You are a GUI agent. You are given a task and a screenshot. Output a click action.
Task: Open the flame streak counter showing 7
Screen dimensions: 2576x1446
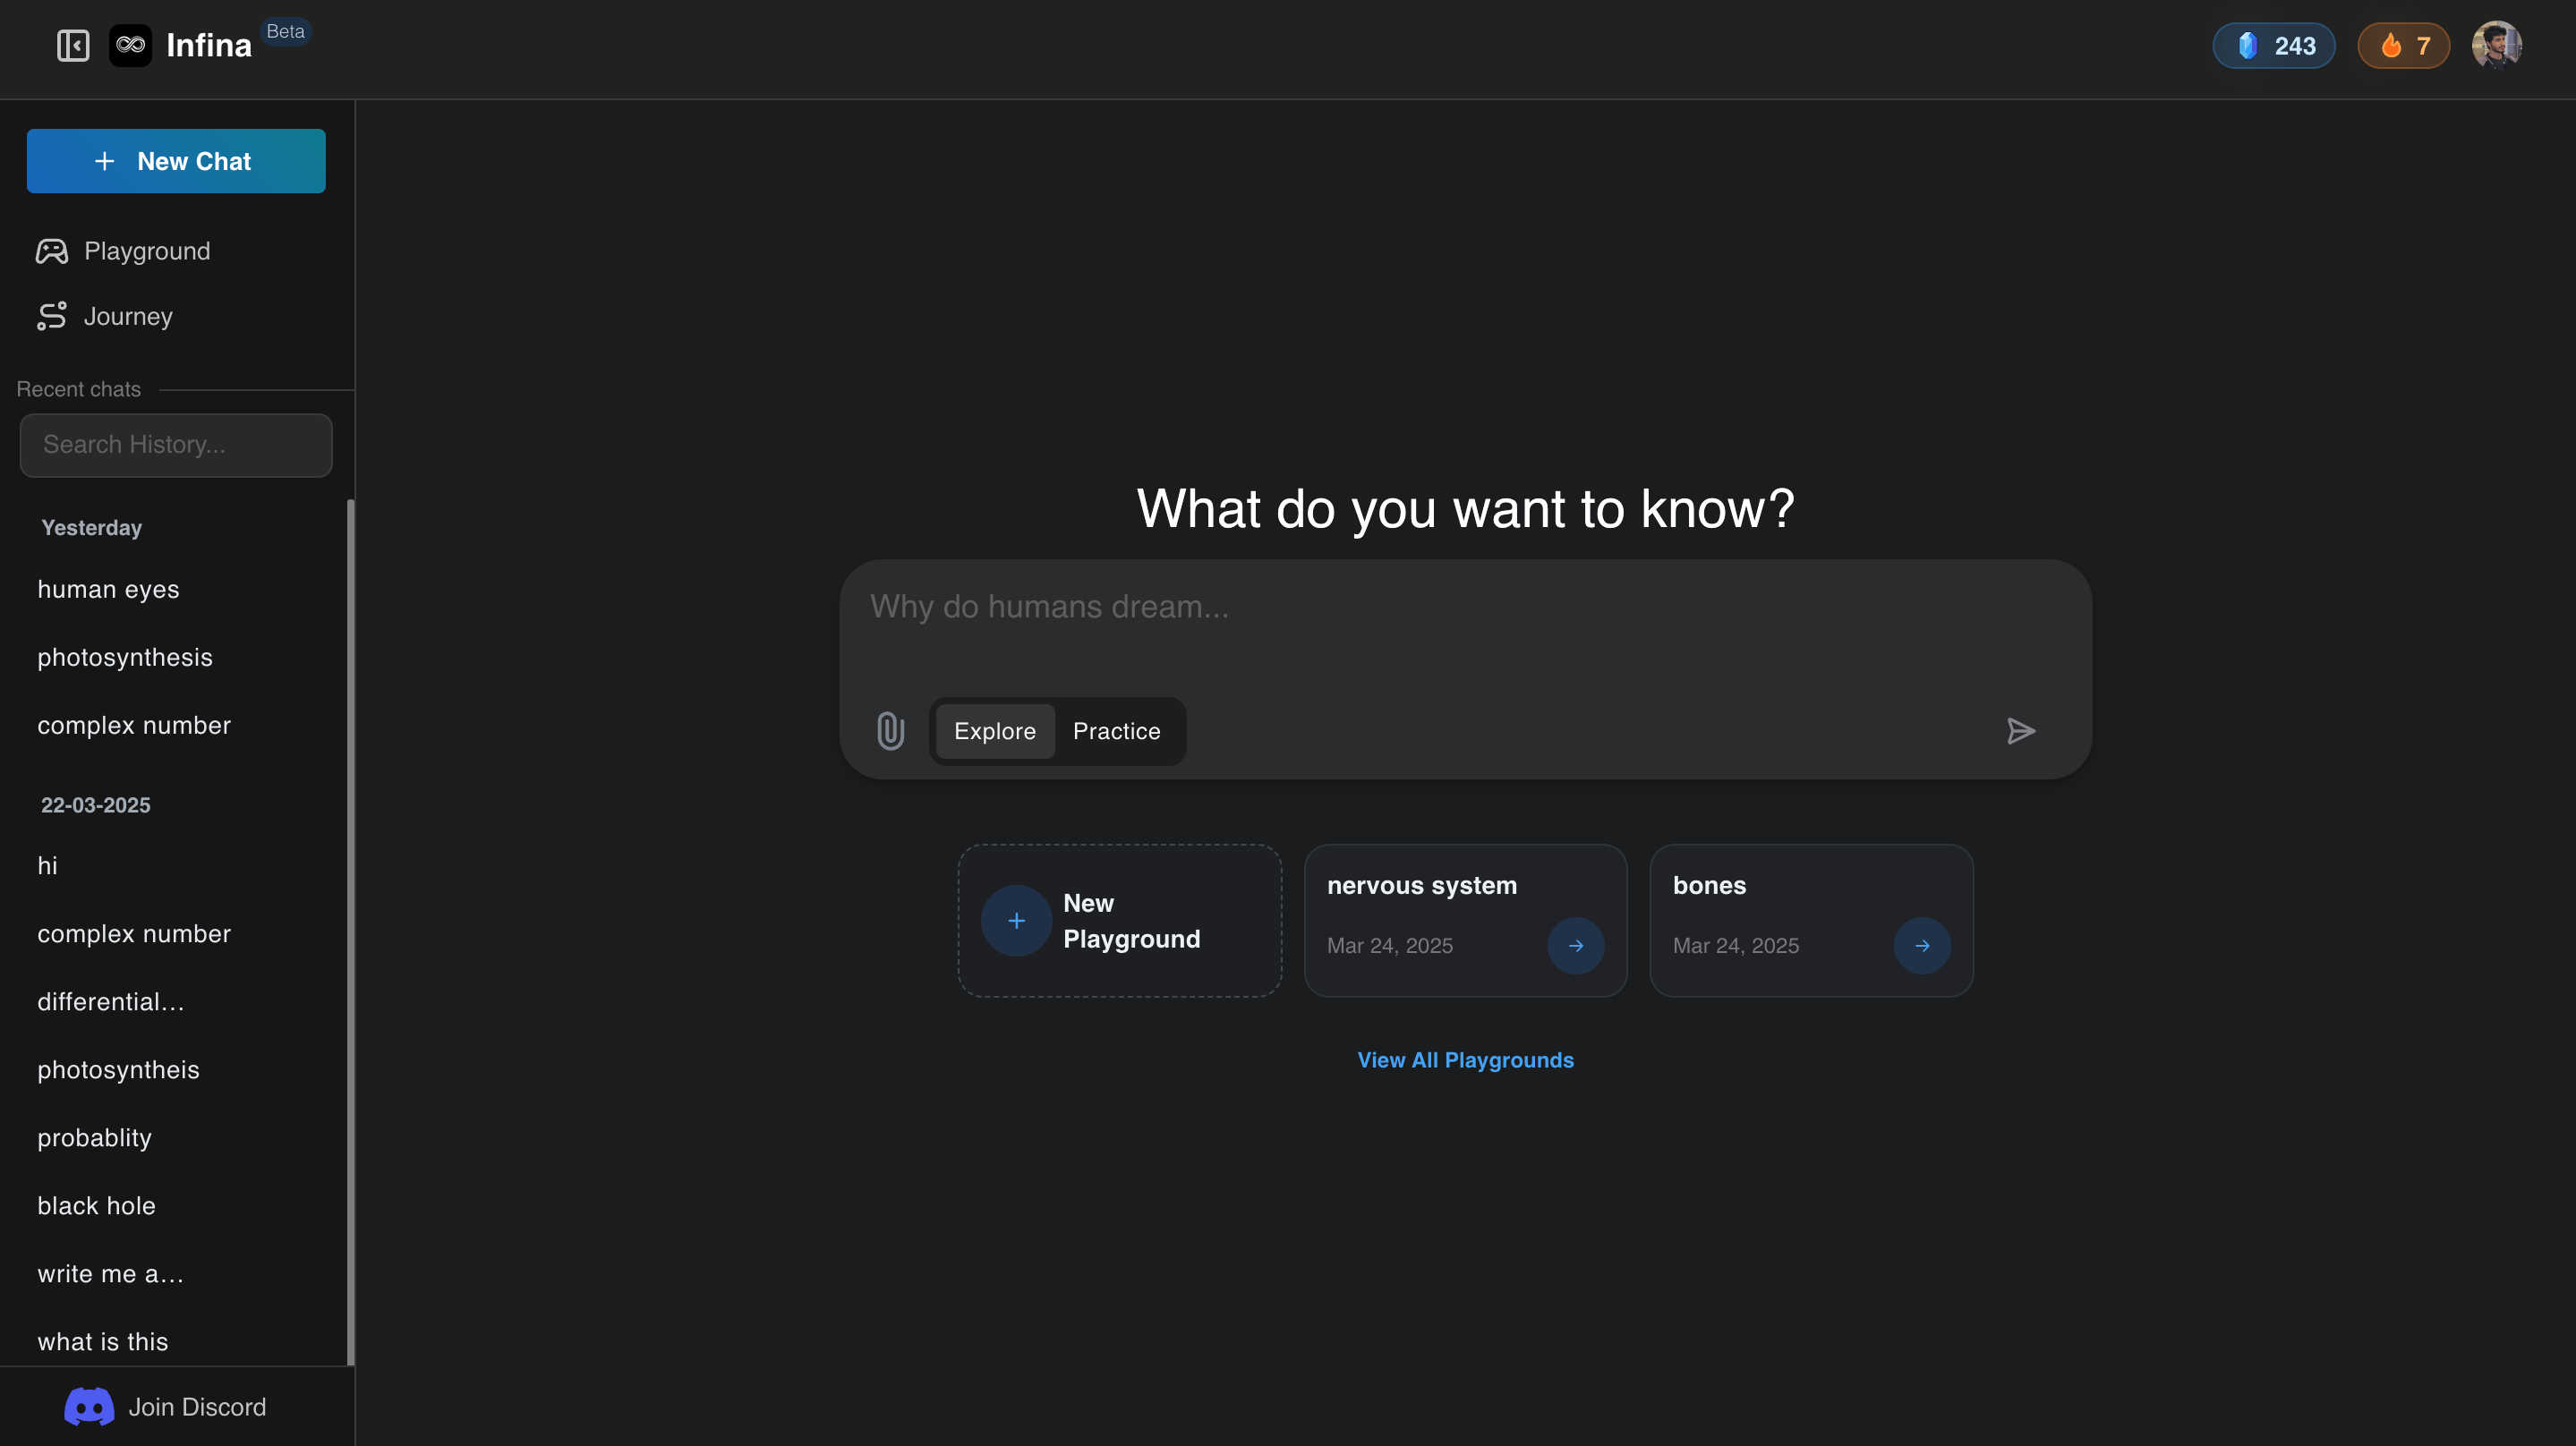tap(2403, 46)
